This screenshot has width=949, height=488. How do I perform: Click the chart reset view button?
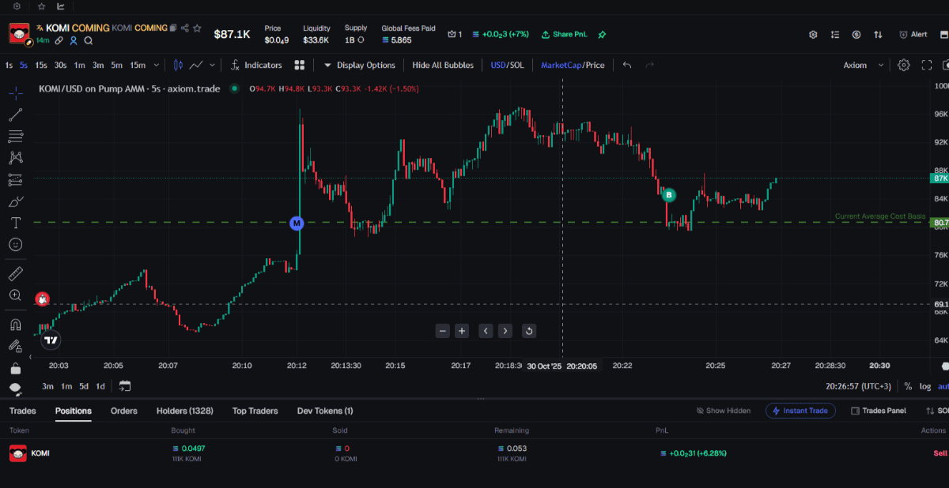529,331
